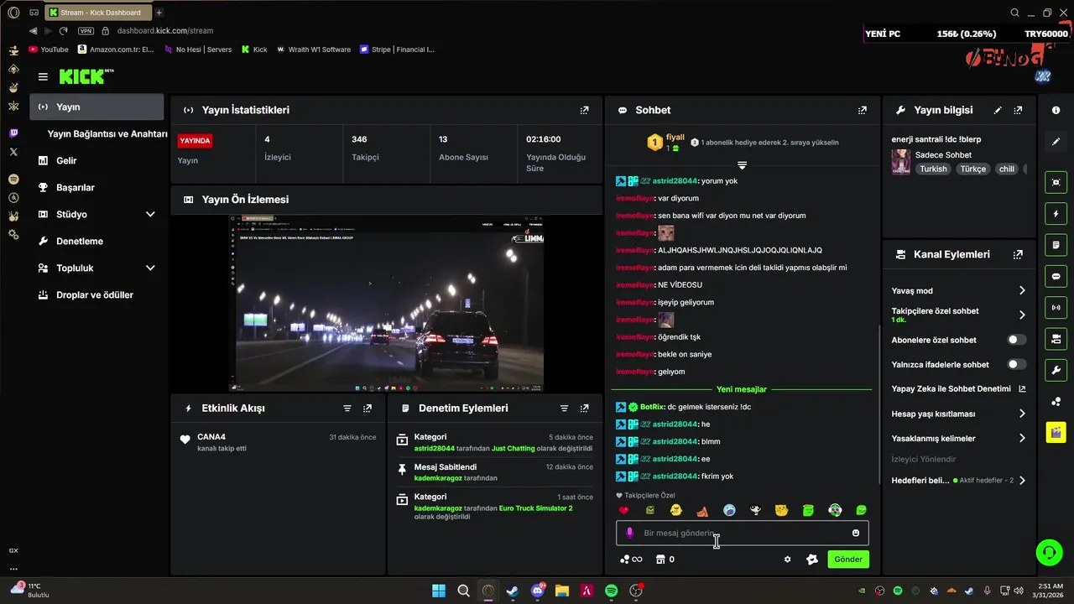Pop out the Yayın İstatistikleri panel

[585, 110]
